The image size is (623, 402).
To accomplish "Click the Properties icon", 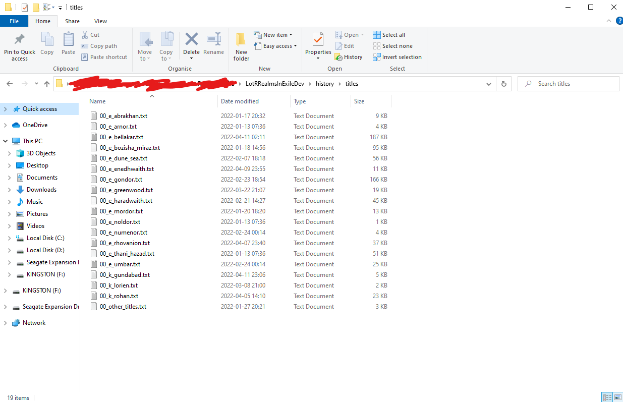I will (x=318, y=39).
